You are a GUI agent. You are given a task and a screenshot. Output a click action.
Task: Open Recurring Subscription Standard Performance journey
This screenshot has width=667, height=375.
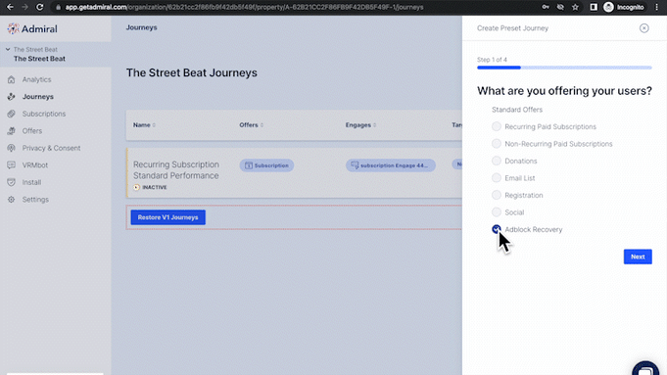tap(176, 169)
